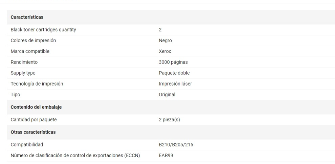
Task: Click the Supply type label
Action: (x=23, y=73)
